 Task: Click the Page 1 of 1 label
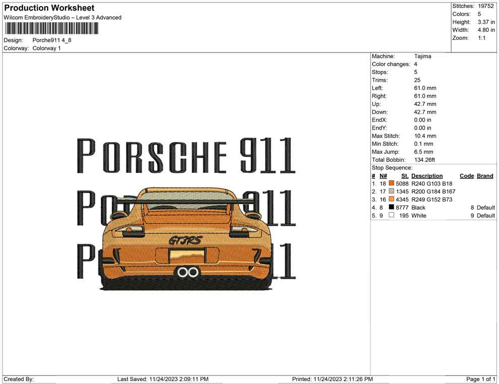tap(480, 379)
